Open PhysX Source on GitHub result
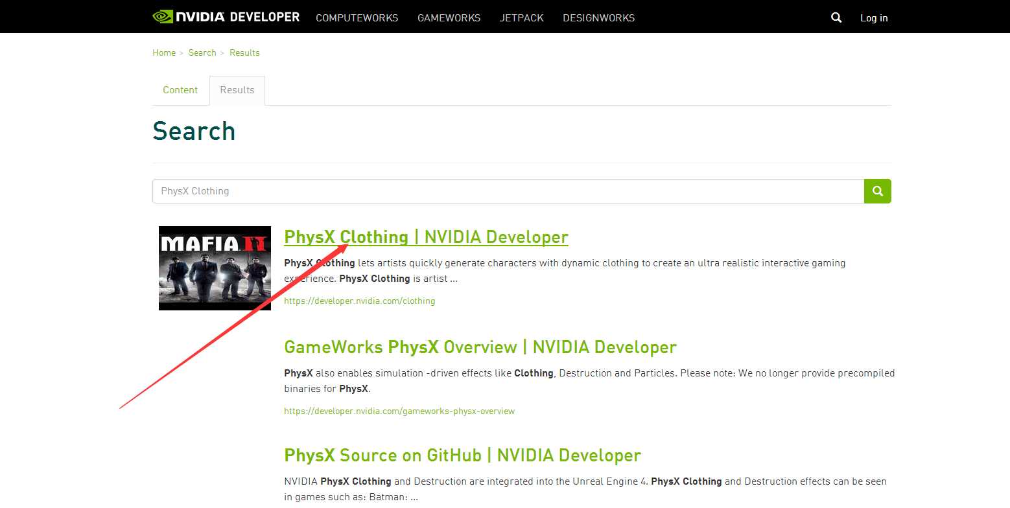This screenshot has width=1010, height=508. (x=462, y=456)
